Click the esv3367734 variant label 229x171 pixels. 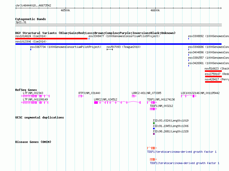[x=66, y=47]
